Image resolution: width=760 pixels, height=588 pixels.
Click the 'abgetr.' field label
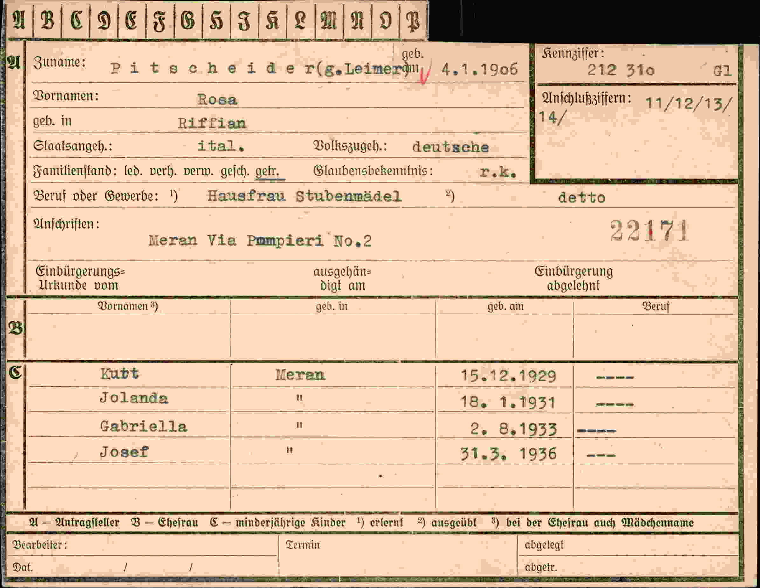click(541, 567)
